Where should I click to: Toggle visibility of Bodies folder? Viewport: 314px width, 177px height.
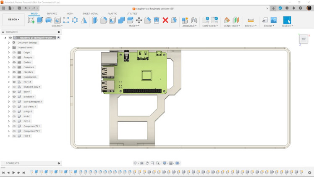coord(14,62)
